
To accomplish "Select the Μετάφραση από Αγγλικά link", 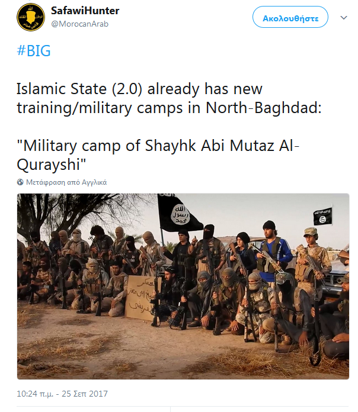I will [66, 182].
